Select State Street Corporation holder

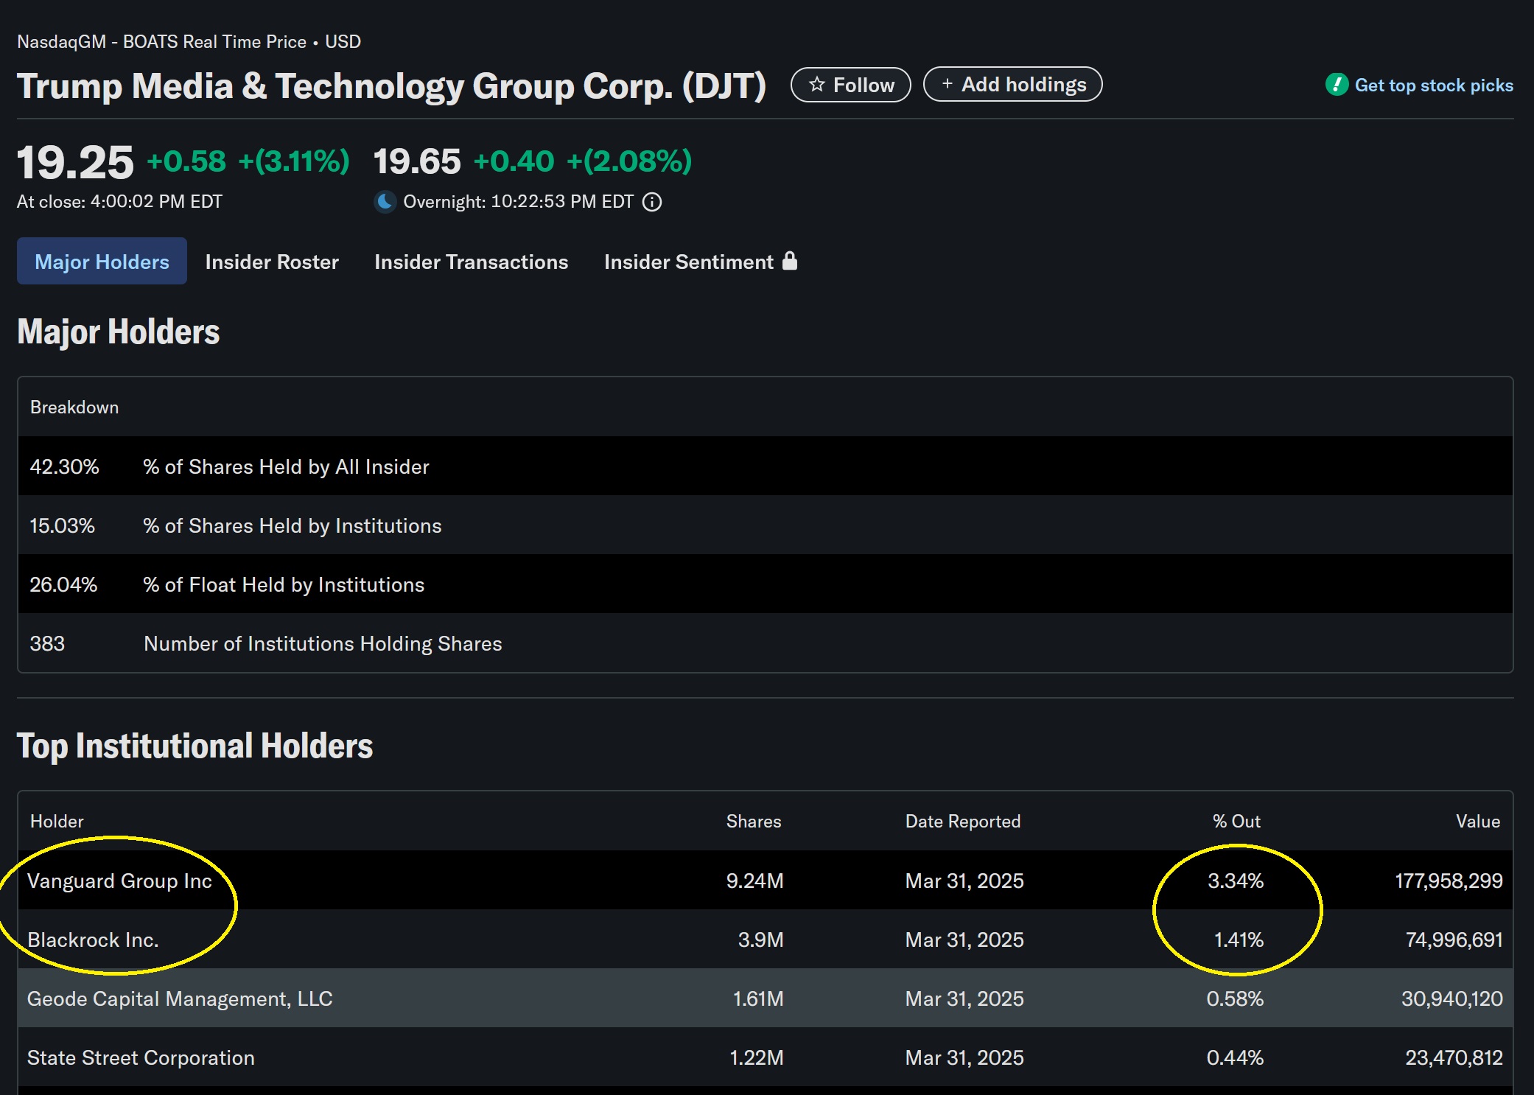141,1057
